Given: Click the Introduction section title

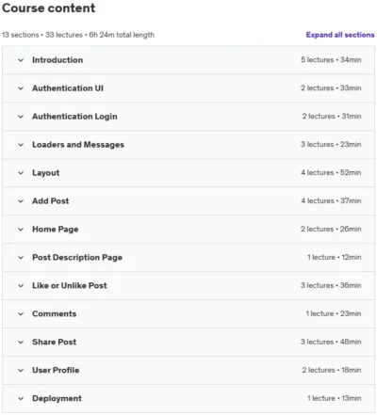Looking at the screenshot, I should pyautogui.click(x=57, y=60).
